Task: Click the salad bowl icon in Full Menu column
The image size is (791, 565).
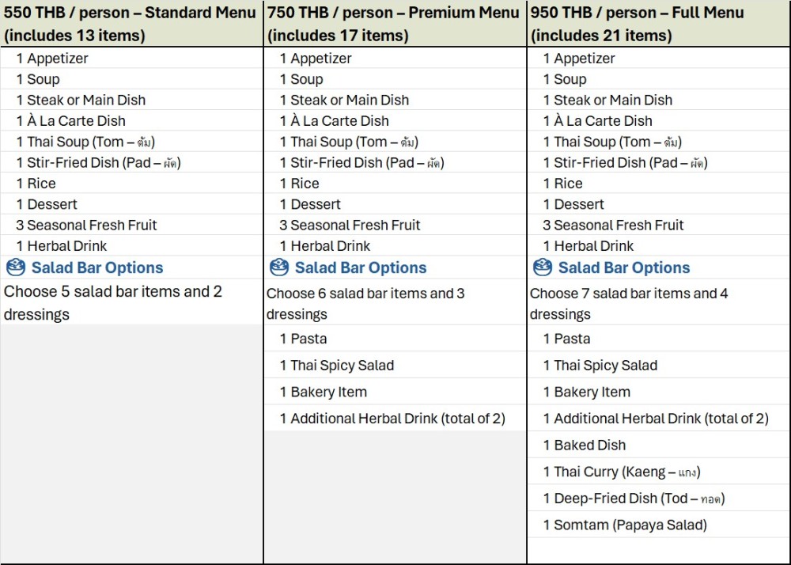Action: tap(542, 267)
